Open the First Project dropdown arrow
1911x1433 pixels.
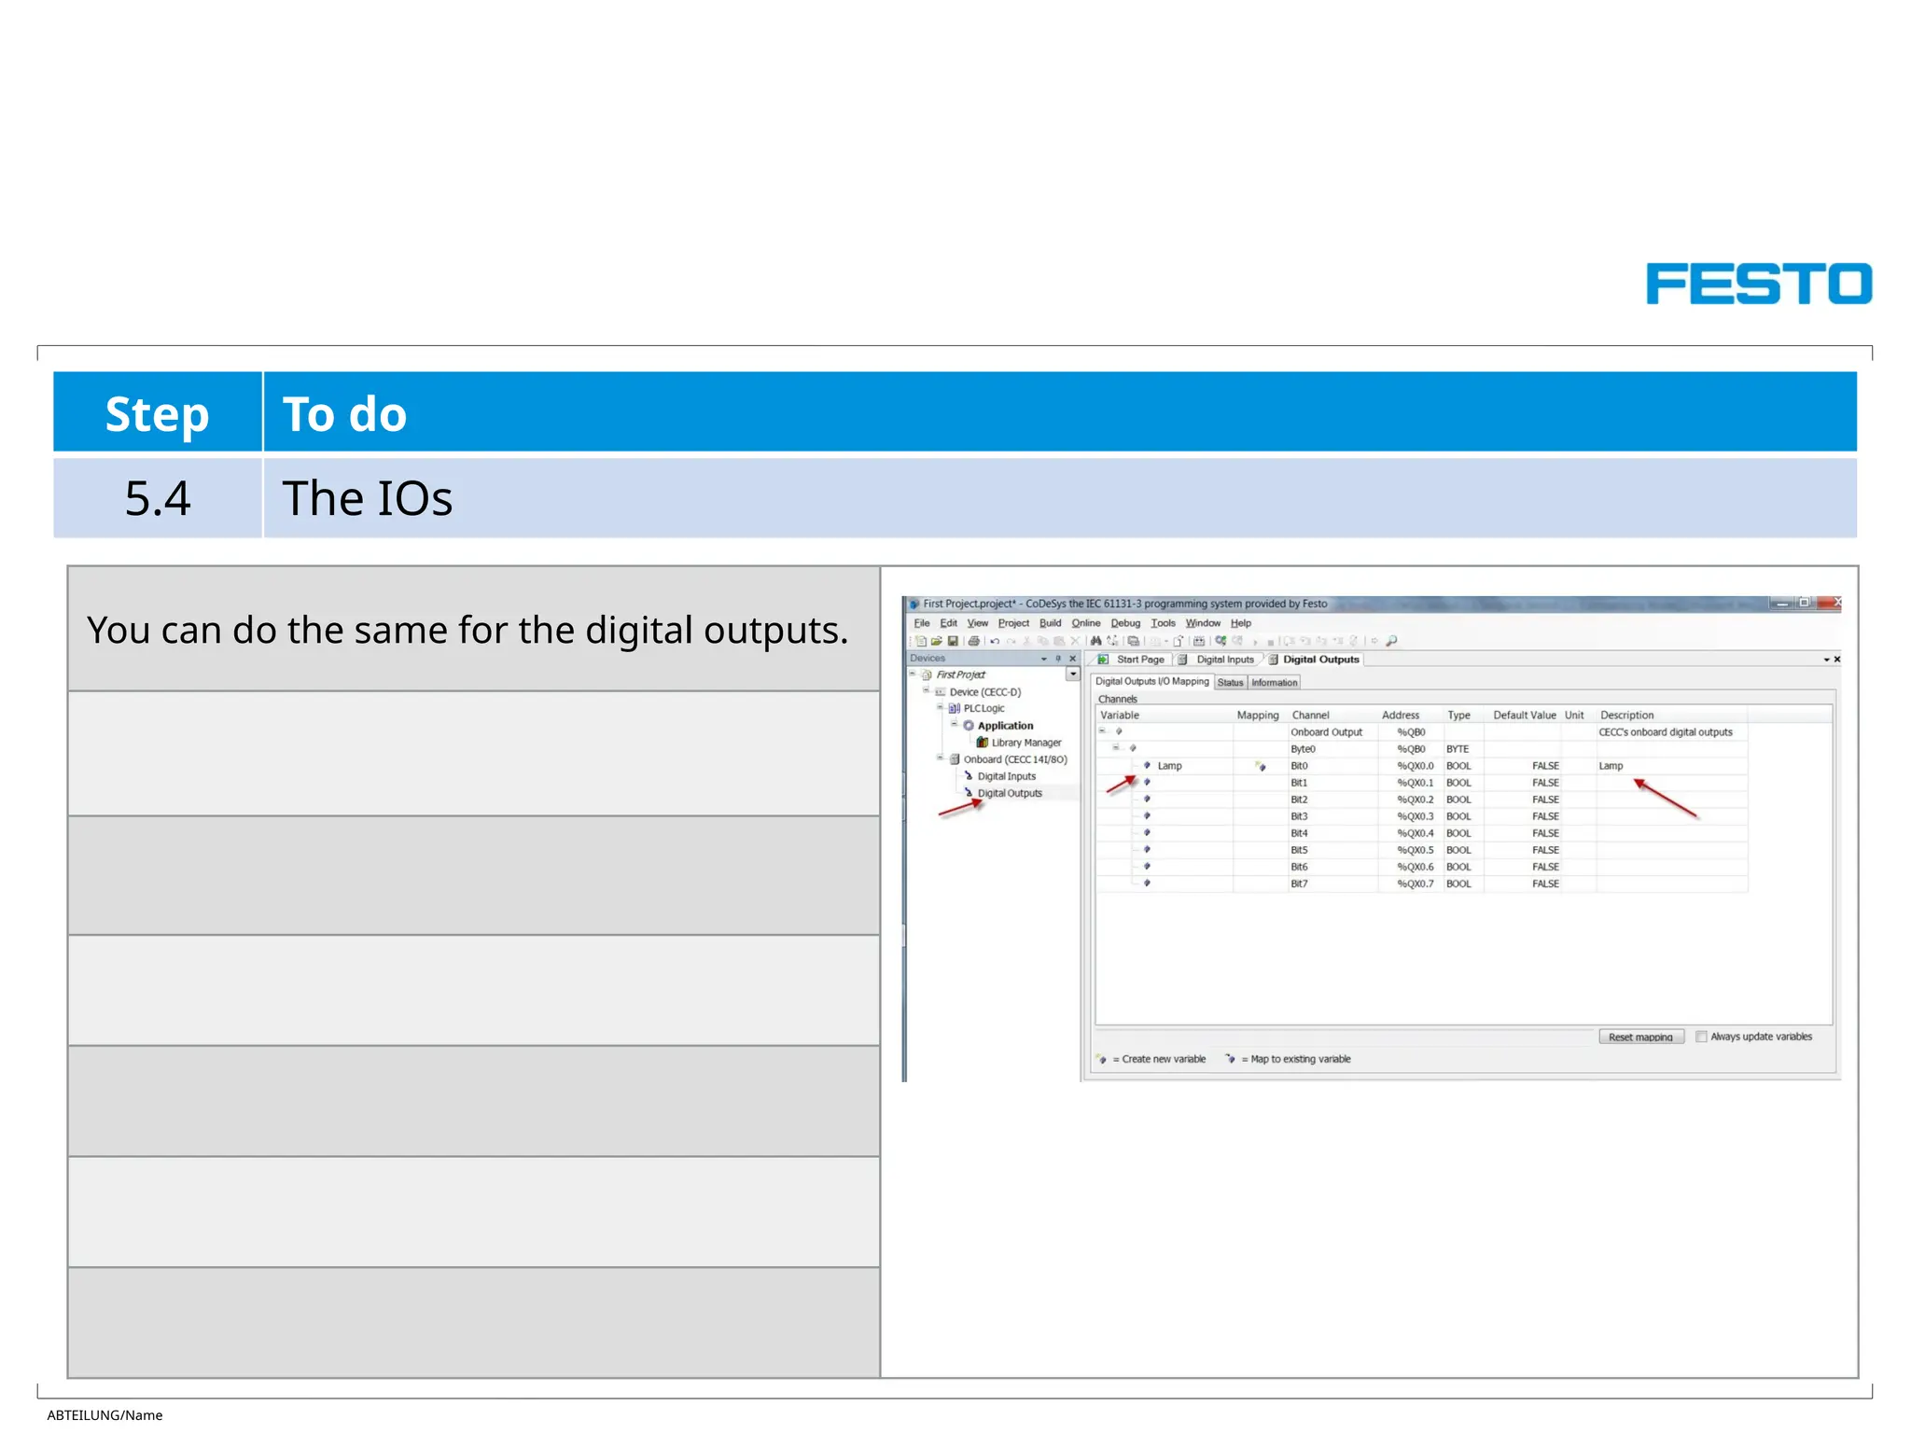coord(1073,674)
